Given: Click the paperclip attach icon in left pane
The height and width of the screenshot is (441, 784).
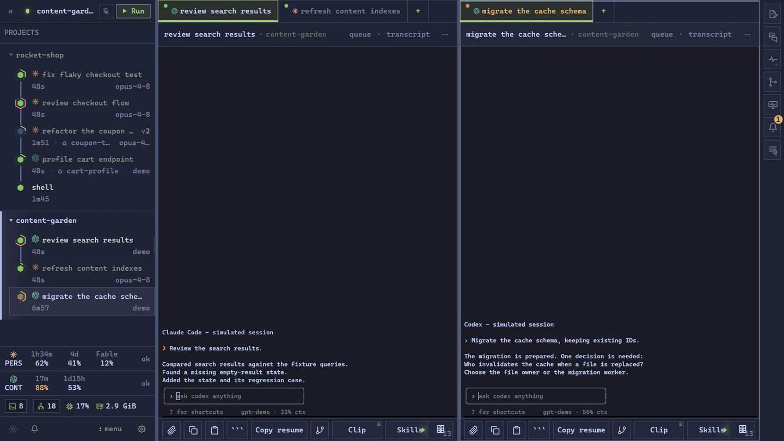Looking at the screenshot, I should click(x=171, y=430).
